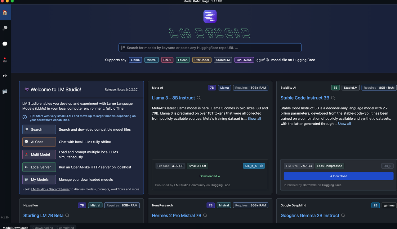This screenshot has height=229, width=397.
Task: Open the Hermes 2 Pro Mistral 7B title
Action: [176, 216]
